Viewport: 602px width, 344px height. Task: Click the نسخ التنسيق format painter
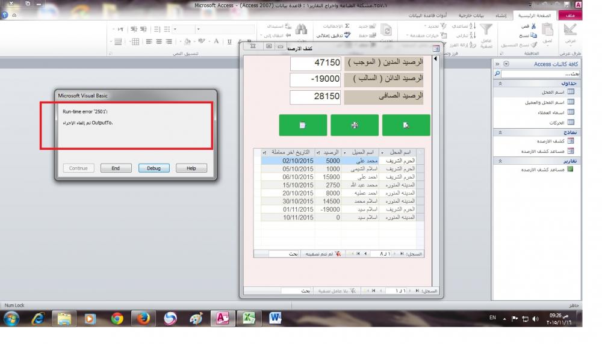519,45
